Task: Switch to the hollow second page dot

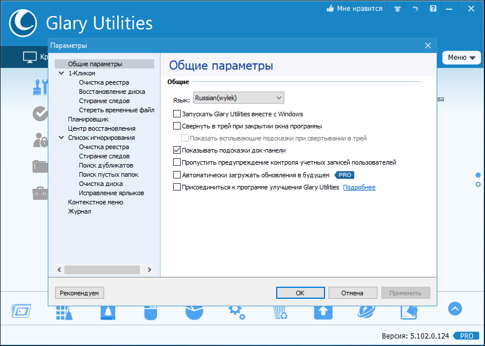Action: point(478,184)
